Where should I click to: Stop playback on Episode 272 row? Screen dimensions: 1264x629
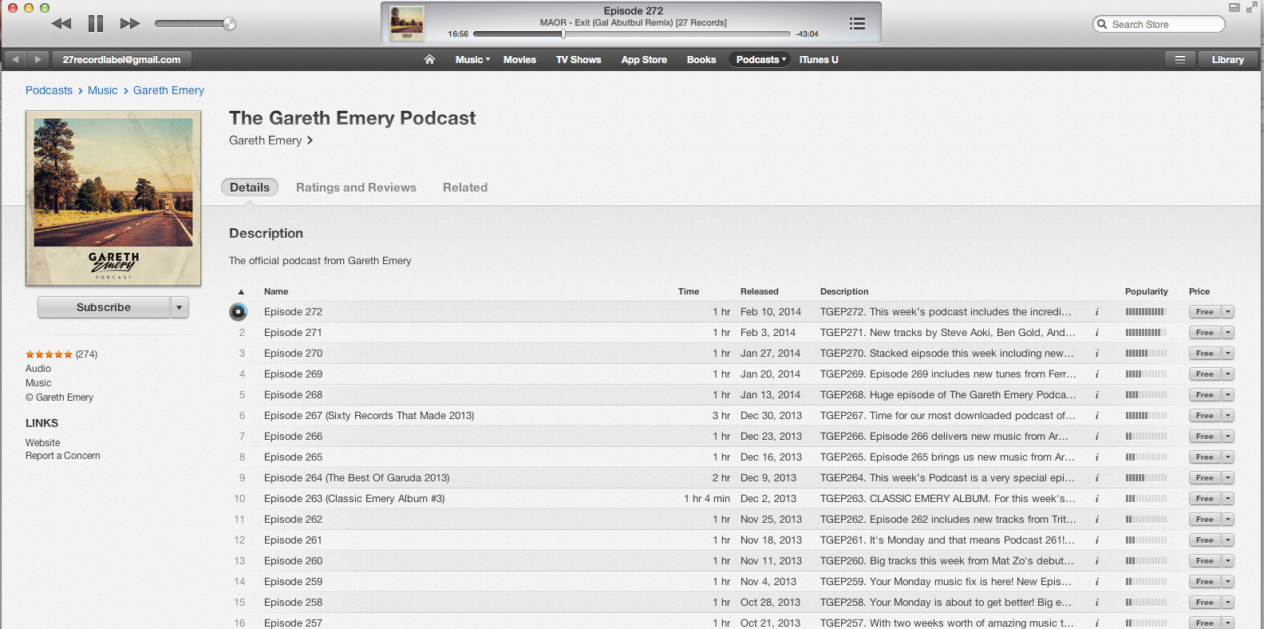click(238, 312)
